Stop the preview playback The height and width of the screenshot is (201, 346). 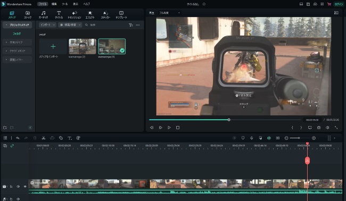pyautogui.click(x=178, y=128)
